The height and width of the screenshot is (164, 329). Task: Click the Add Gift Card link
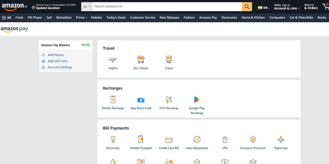point(58,61)
